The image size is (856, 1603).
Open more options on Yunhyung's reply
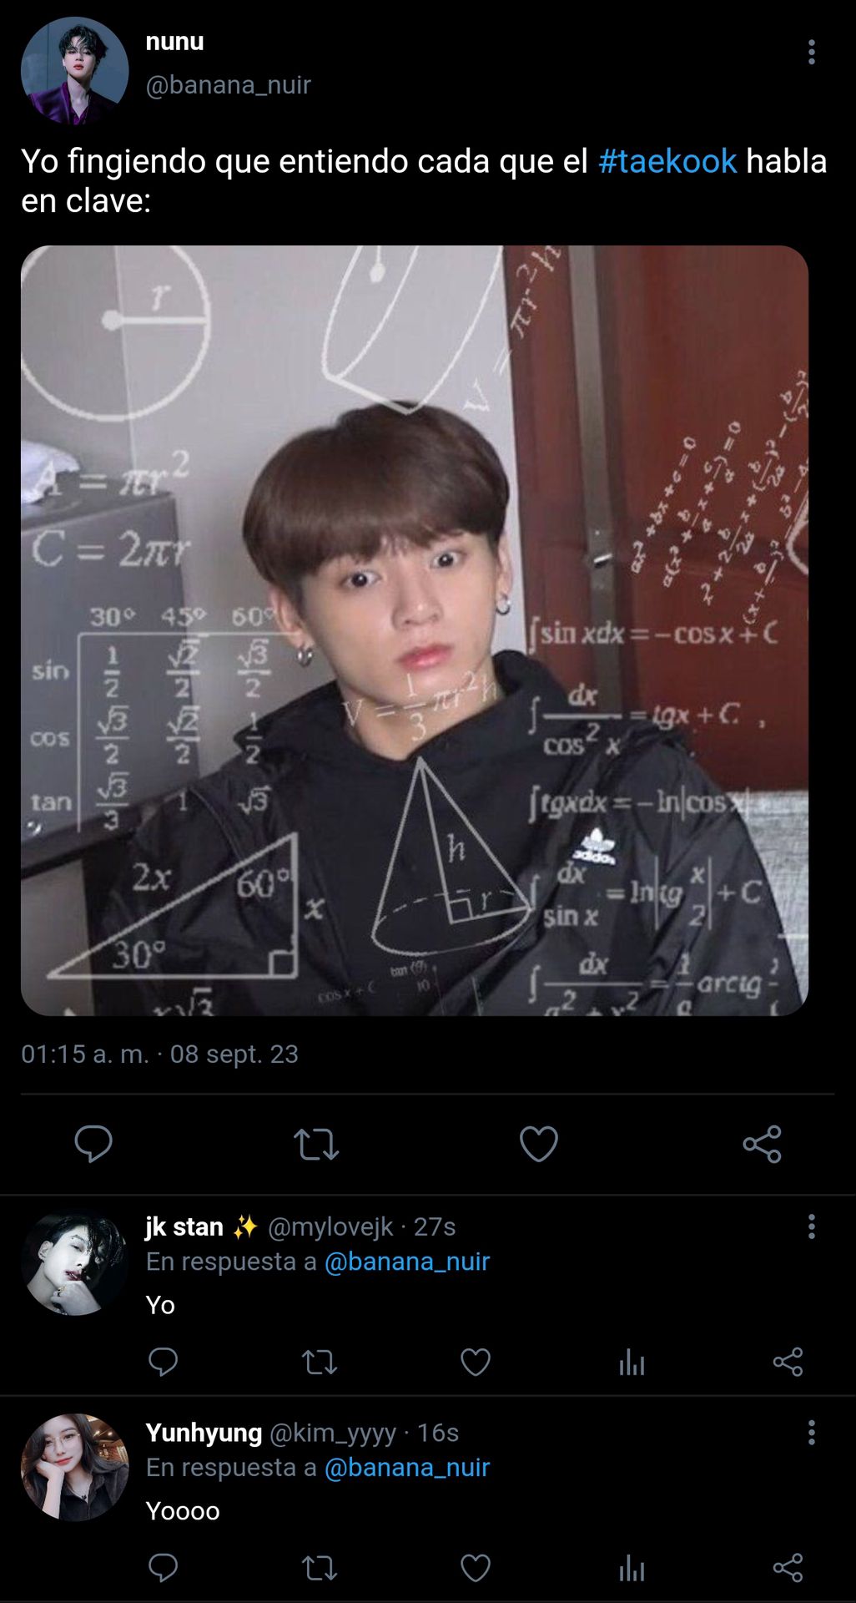coord(811,1433)
